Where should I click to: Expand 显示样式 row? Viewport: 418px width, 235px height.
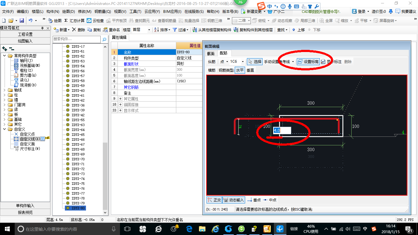click(x=120, y=110)
